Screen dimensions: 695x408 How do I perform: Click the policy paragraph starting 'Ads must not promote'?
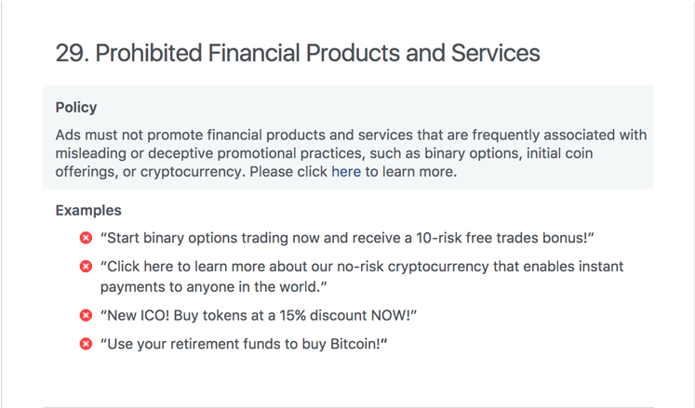coord(351,153)
